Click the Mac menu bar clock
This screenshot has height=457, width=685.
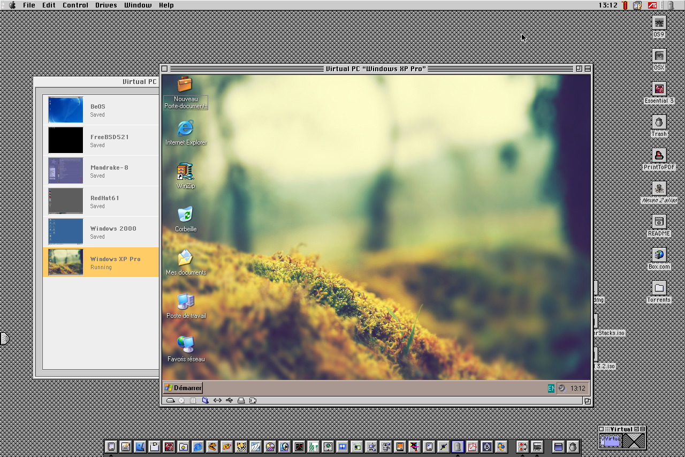(608, 5)
